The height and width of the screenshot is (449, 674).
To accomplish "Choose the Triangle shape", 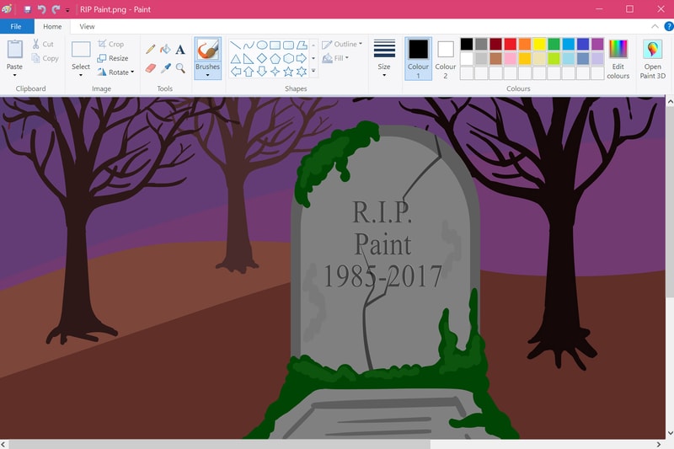I will coord(235,58).
